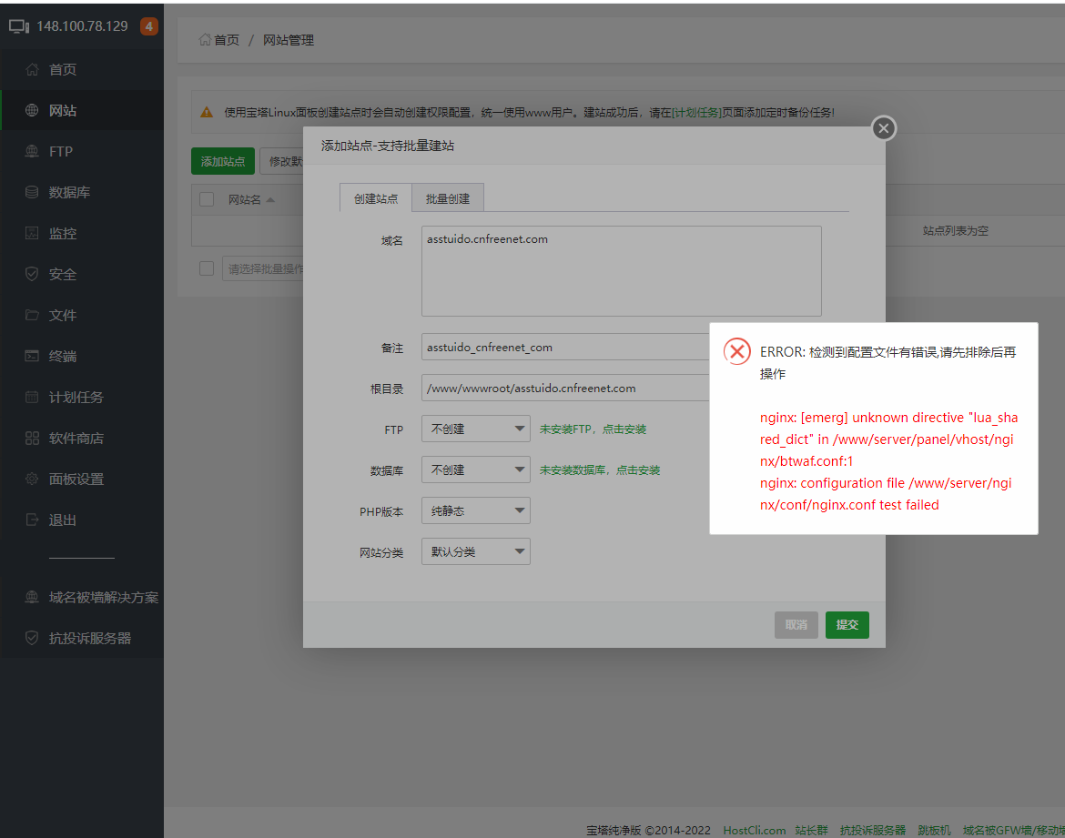Click the 备注 input field
This screenshot has height=838, width=1065.
565,347
